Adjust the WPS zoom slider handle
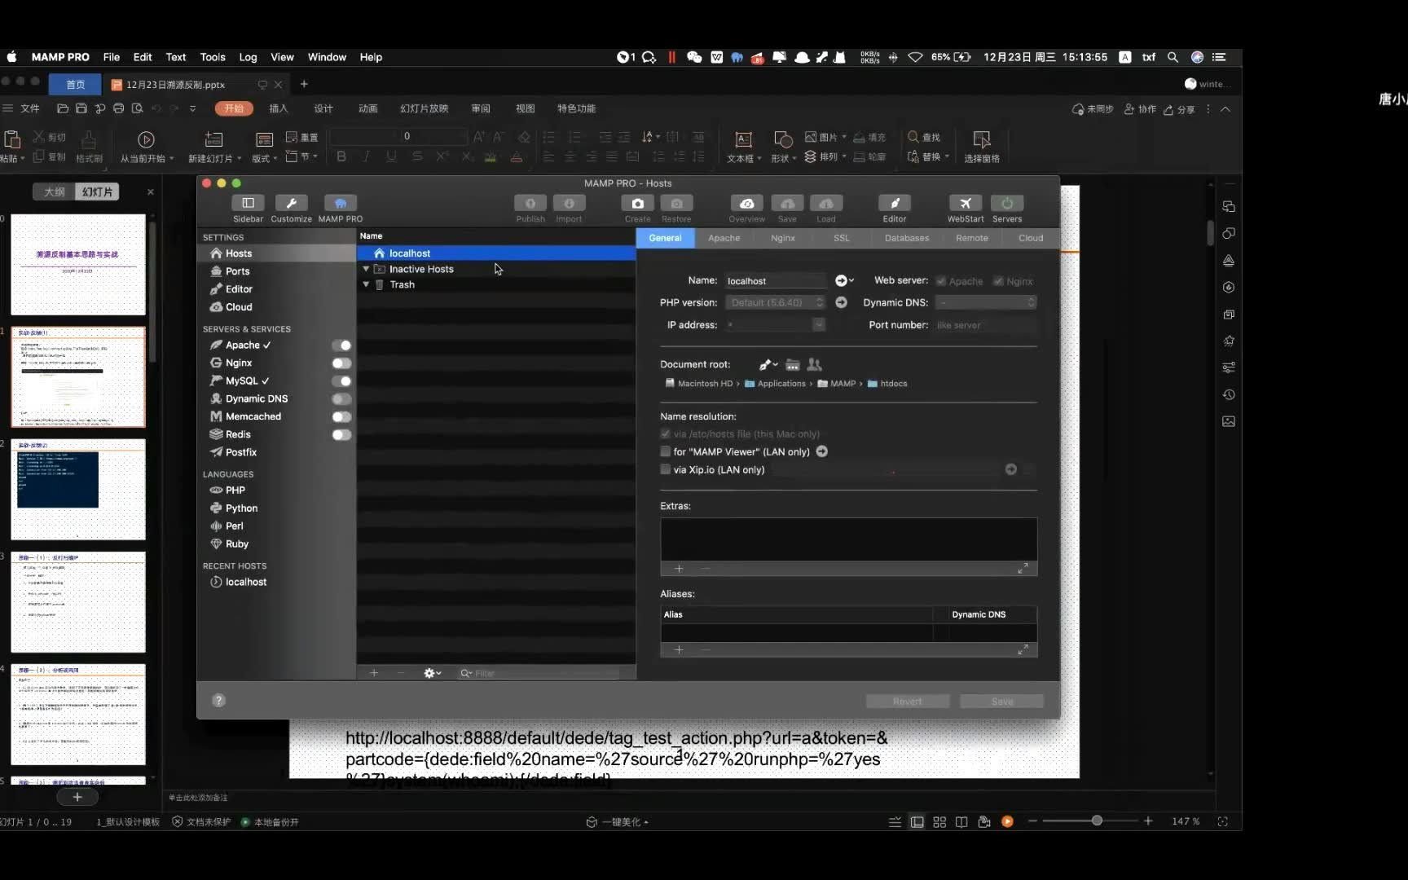 click(1097, 821)
